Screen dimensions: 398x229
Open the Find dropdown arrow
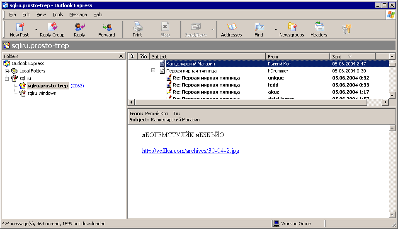pyautogui.click(x=276, y=30)
